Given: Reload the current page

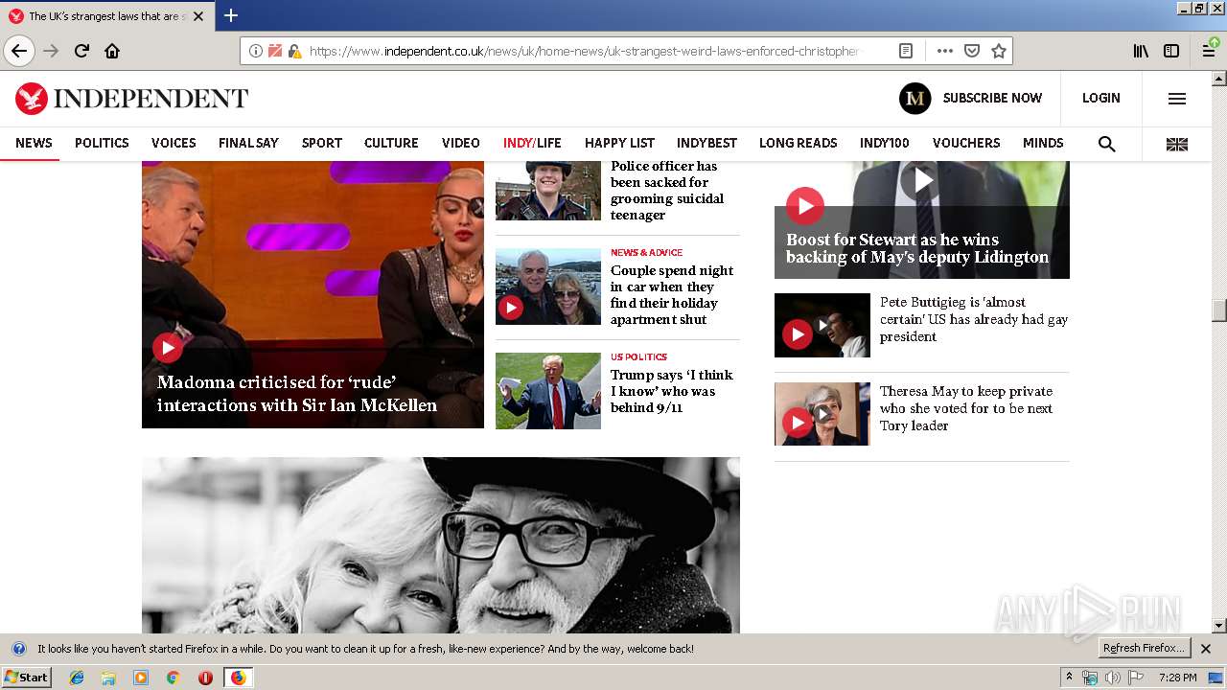Looking at the screenshot, I should tap(81, 51).
